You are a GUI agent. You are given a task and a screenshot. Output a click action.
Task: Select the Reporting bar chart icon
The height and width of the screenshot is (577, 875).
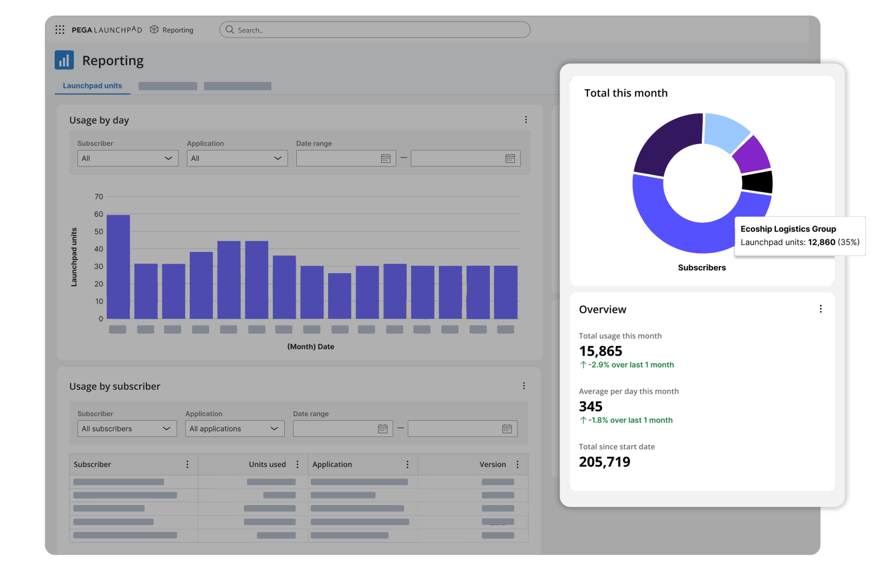pos(64,59)
